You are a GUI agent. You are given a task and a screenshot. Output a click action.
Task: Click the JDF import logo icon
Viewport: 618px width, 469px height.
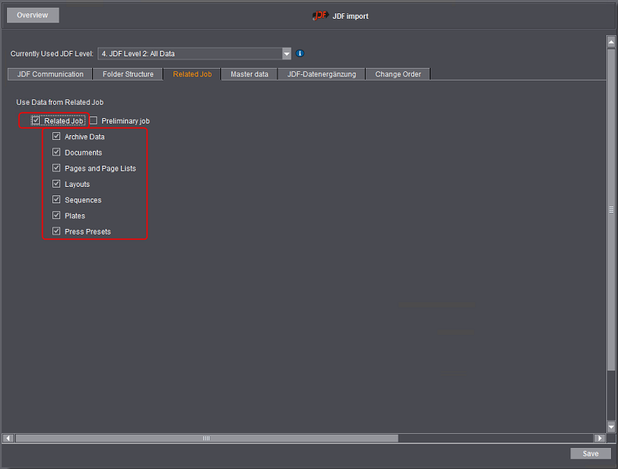click(320, 16)
